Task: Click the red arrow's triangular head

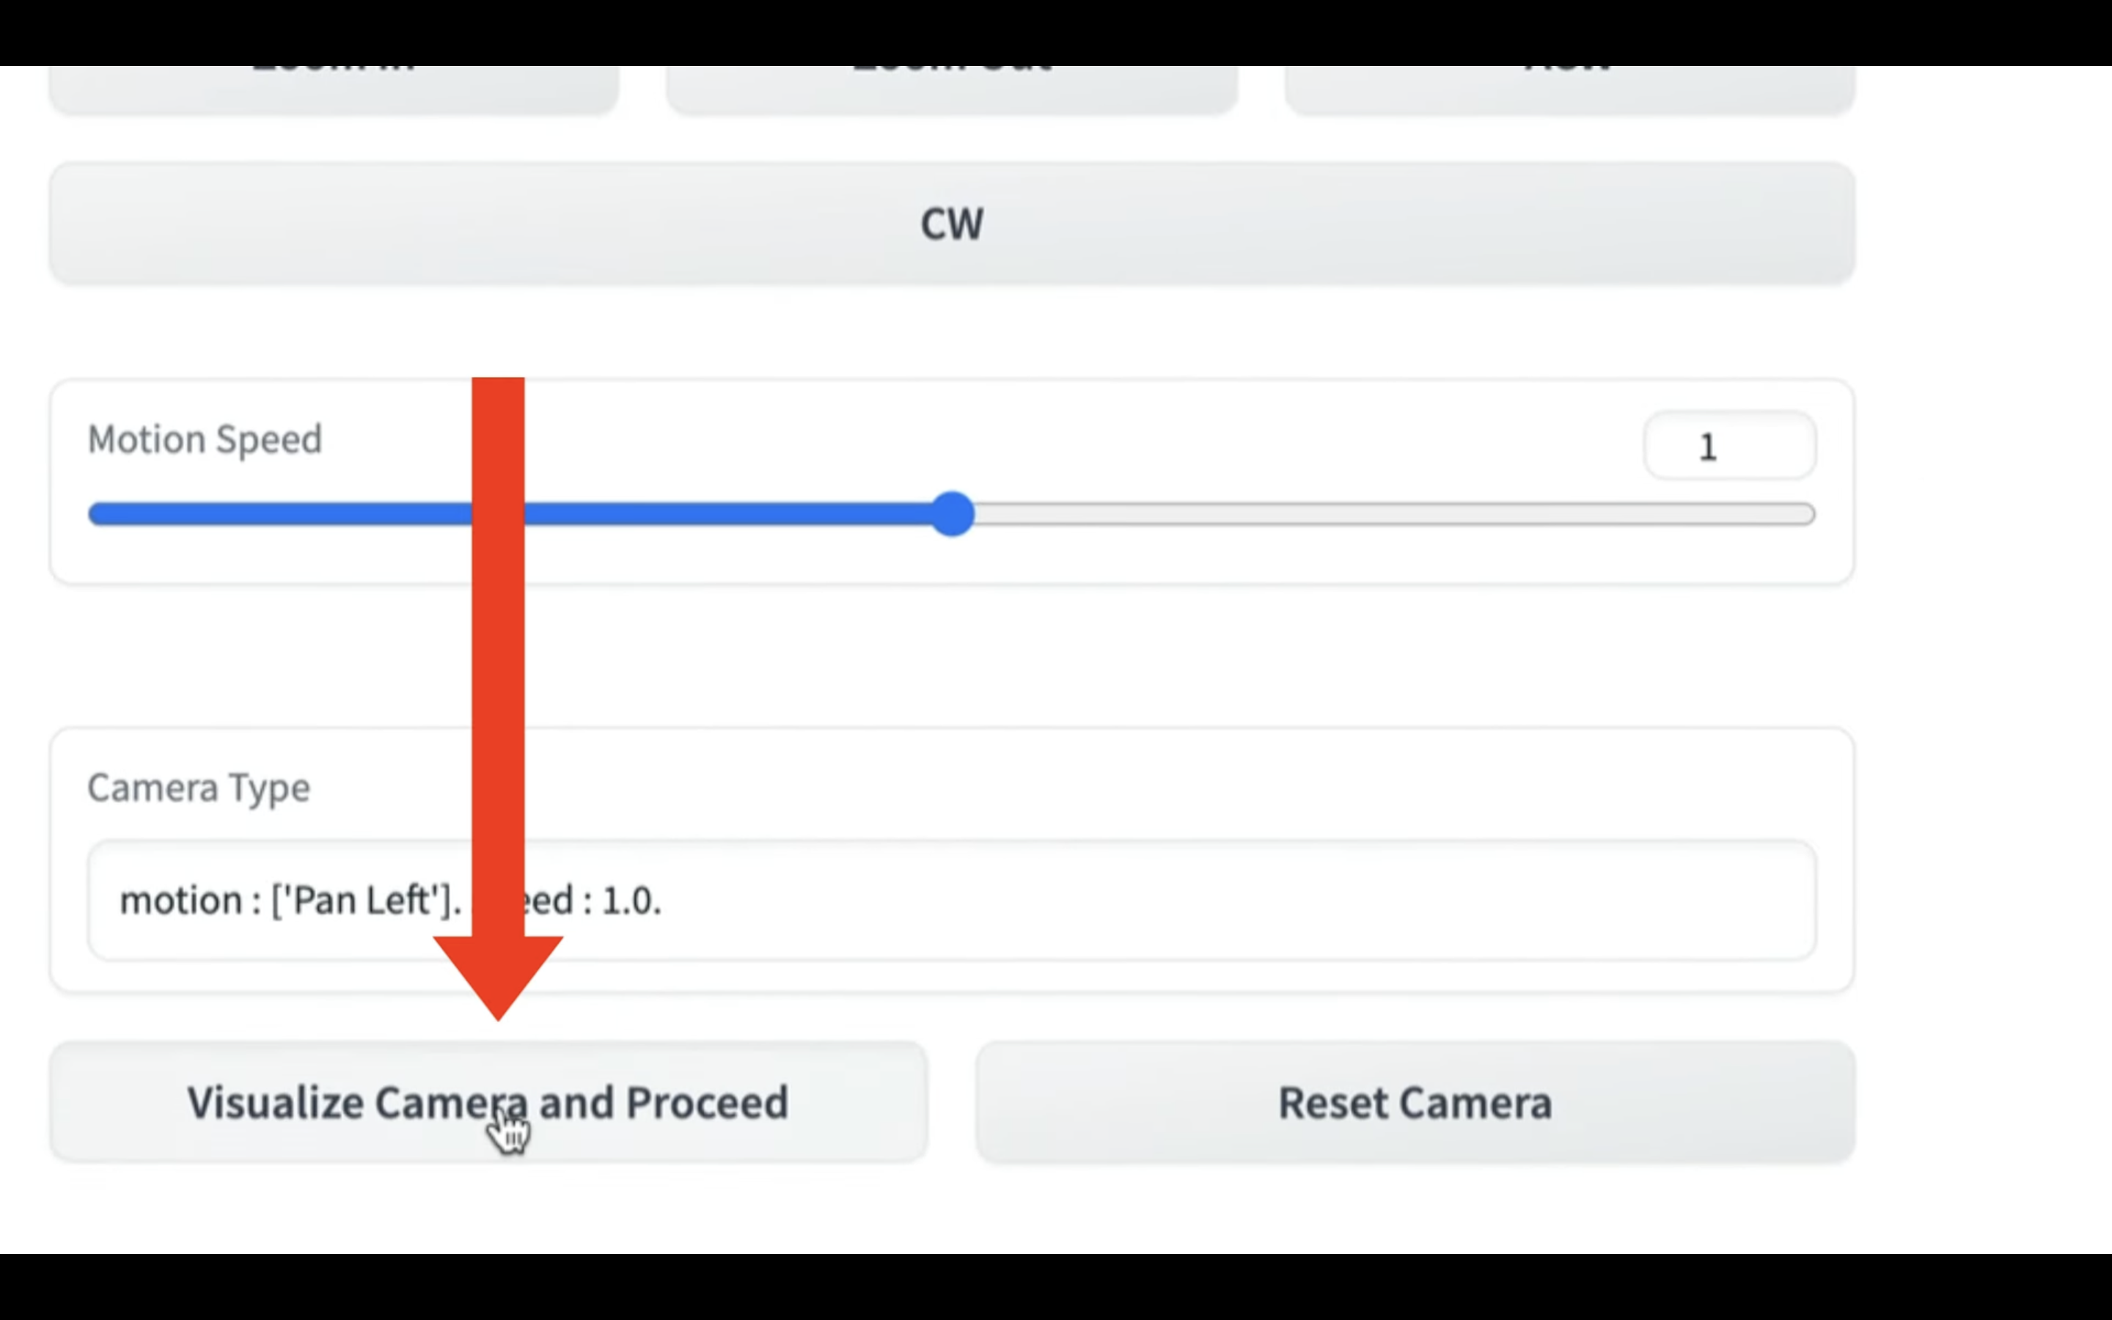Action: [x=497, y=973]
